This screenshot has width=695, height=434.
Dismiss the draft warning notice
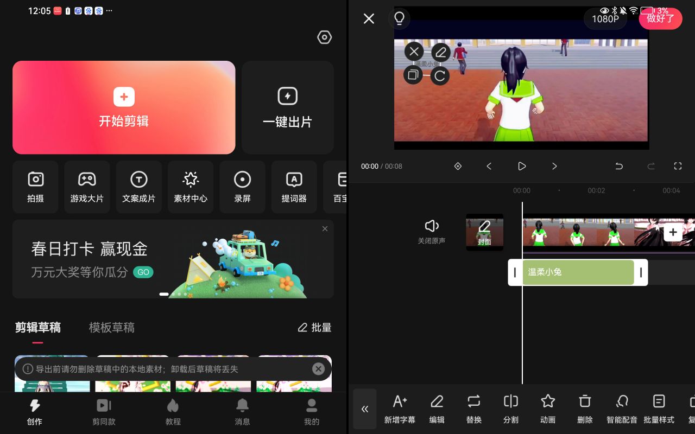tap(318, 369)
